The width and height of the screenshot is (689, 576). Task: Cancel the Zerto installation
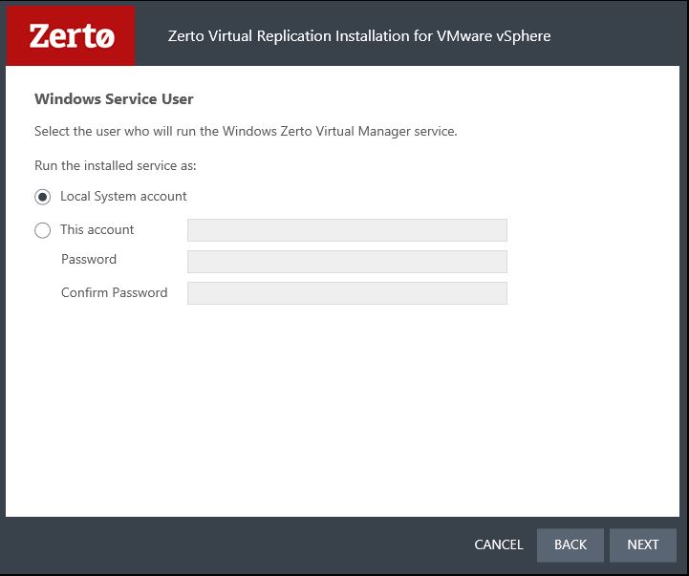(x=499, y=544)
